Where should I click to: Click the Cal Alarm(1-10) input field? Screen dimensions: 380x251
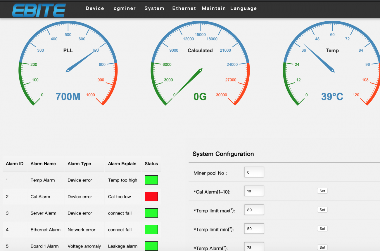254,191
